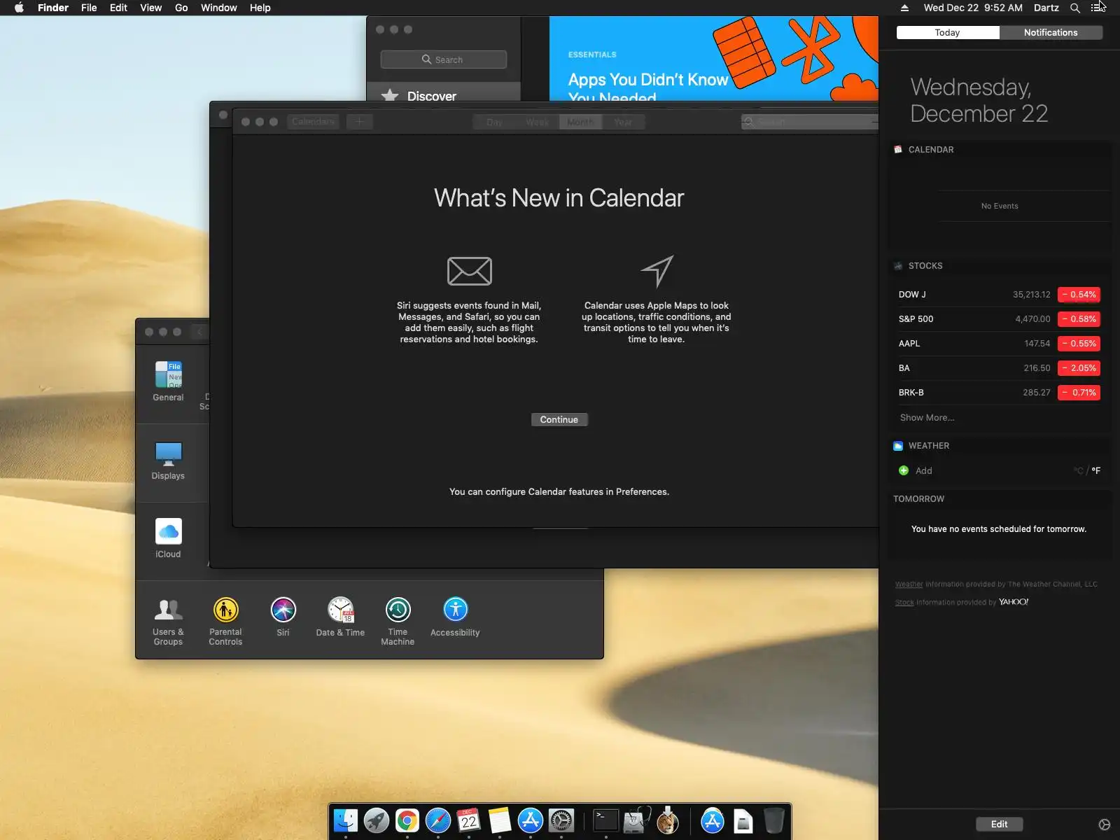The image size is (1120, 840).
Task: Toggle DOW J change badge -0.54%
Action: [x=1079, y=295]
